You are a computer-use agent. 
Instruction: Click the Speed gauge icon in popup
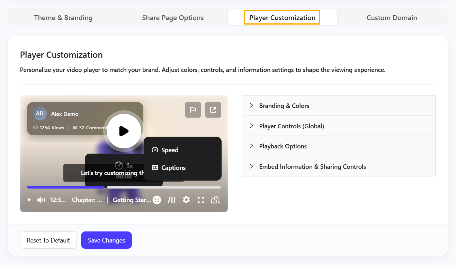tap(155, 150)
